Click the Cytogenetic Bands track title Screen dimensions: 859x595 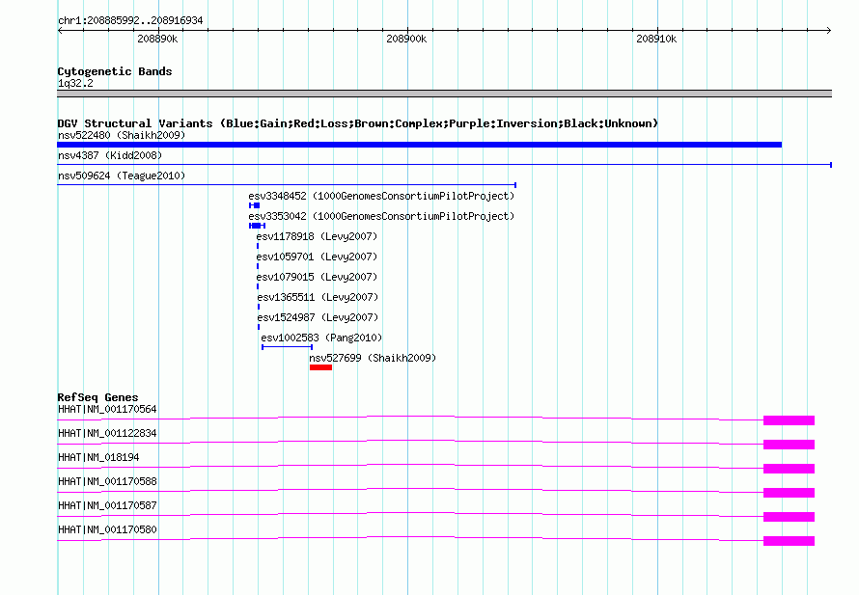click(x=115, y=71)
